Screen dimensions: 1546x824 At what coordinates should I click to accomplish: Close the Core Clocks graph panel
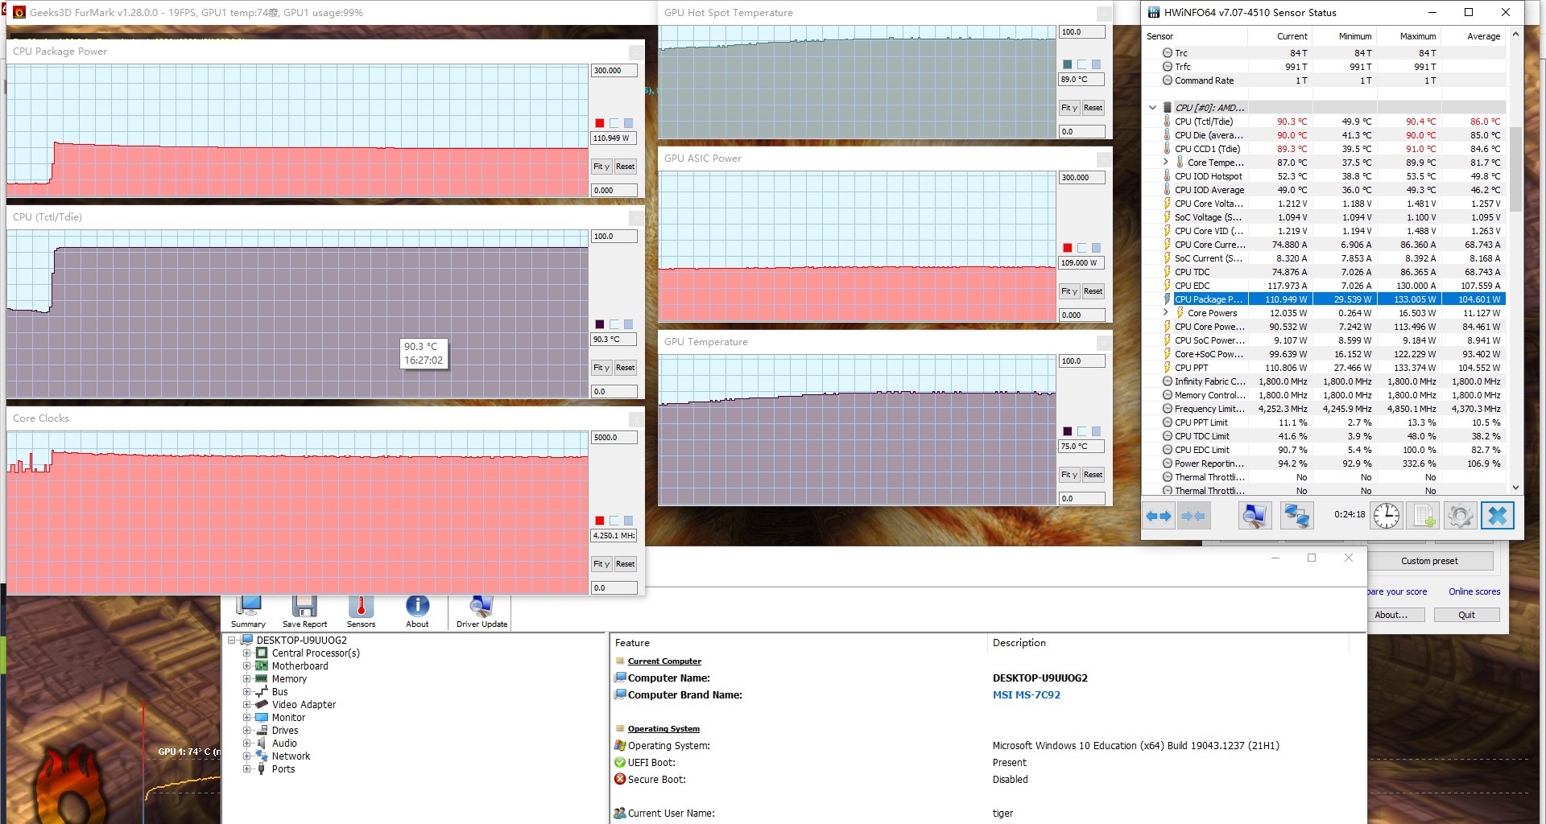click(x=635, y=419)
